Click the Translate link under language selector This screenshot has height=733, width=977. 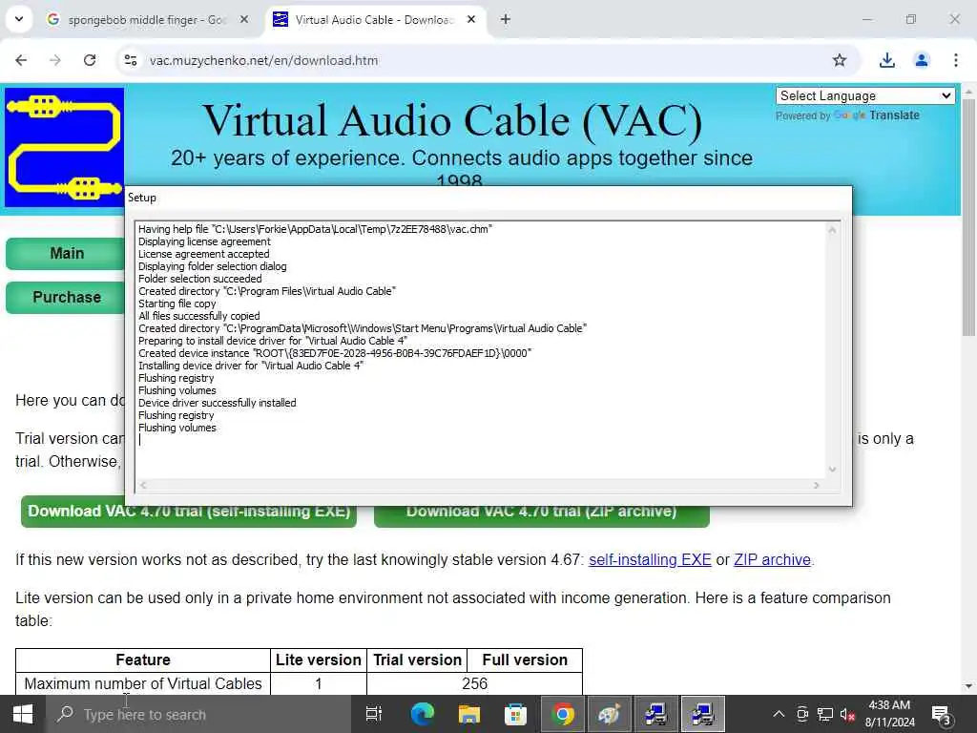coord(894,115)
